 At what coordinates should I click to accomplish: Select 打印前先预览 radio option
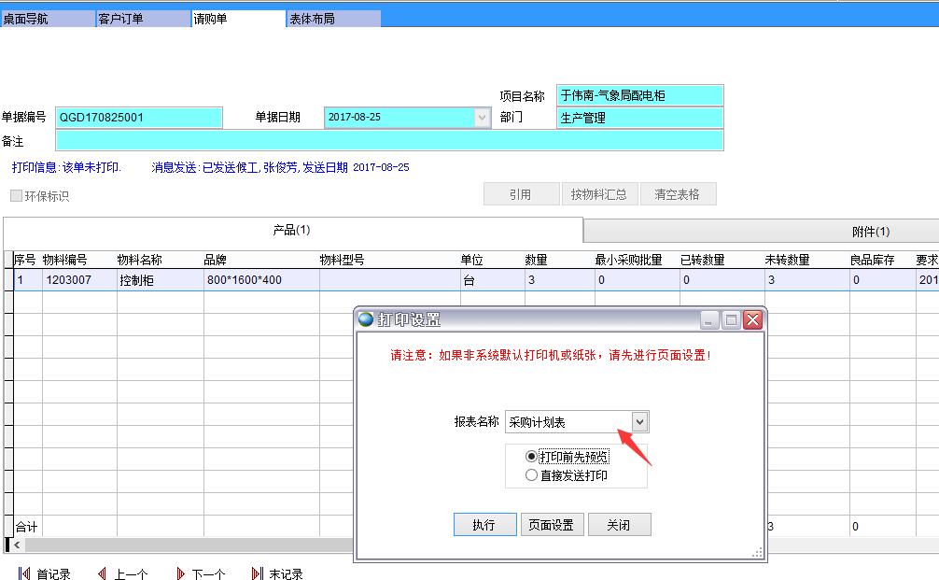(532, 457)
